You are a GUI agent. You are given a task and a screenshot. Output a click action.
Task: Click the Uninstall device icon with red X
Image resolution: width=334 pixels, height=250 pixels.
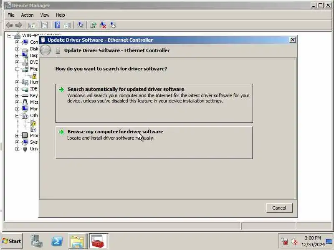point(103,25)
